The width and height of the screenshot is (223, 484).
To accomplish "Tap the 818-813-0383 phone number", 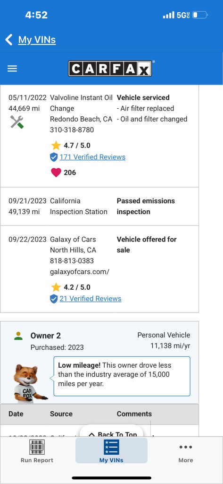I will (x=72, y=261).
